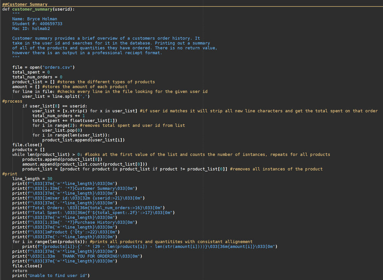Screen dimensions: 383x280
Task: Click the 'for i in range(len(products)):' line
Action: click(133, 242)
